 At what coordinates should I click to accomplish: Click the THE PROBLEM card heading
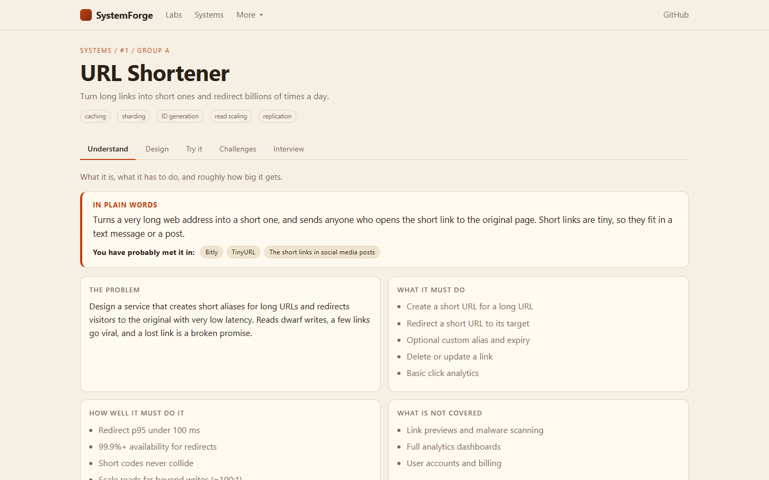click(x=114, y=290)
